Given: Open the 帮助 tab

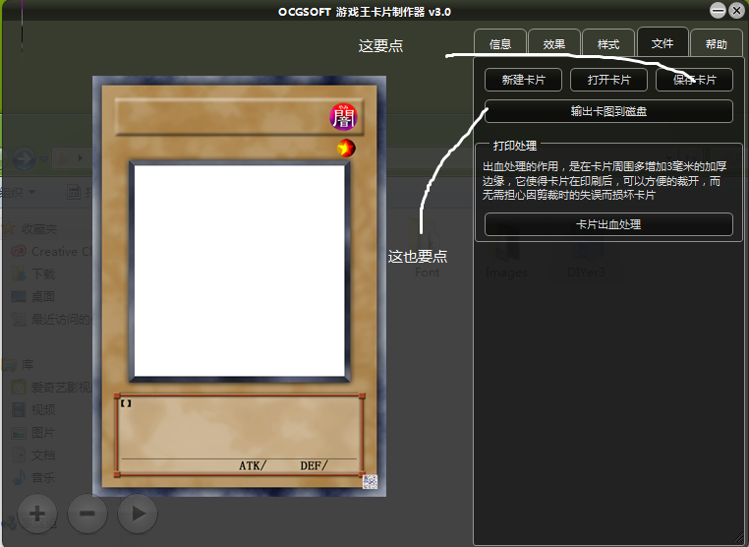Looking at the screenshot, I should [x=716, y=44].
